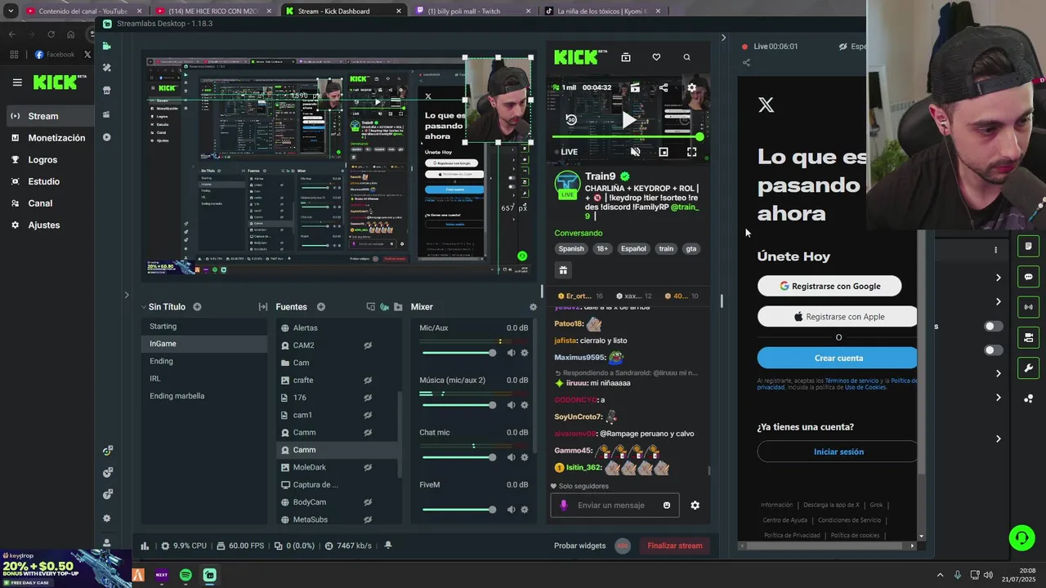Viewport: 1046px width, 588px height.
Task: Select the Ending marbella scene
Action: (203, 396)
